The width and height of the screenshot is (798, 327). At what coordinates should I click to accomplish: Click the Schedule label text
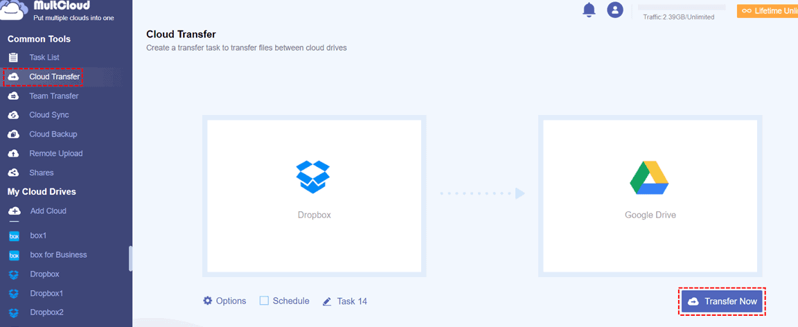tap(291, 301)
